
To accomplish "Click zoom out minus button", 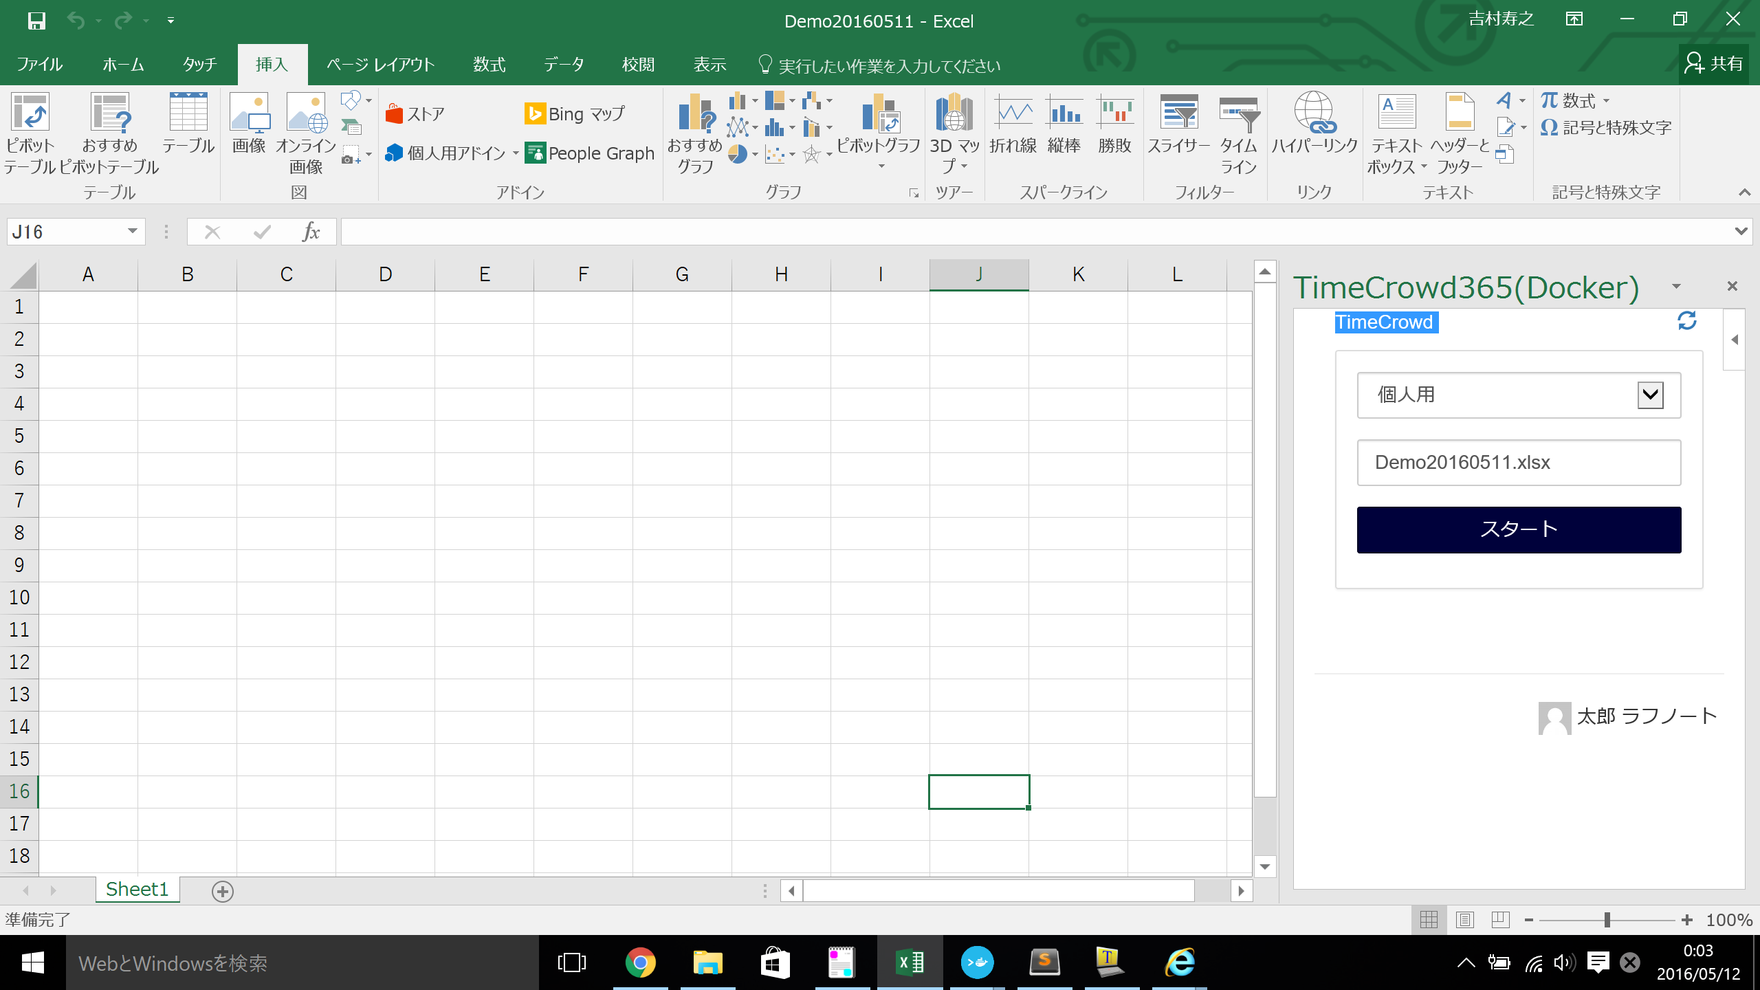I will coord(1528,920).
